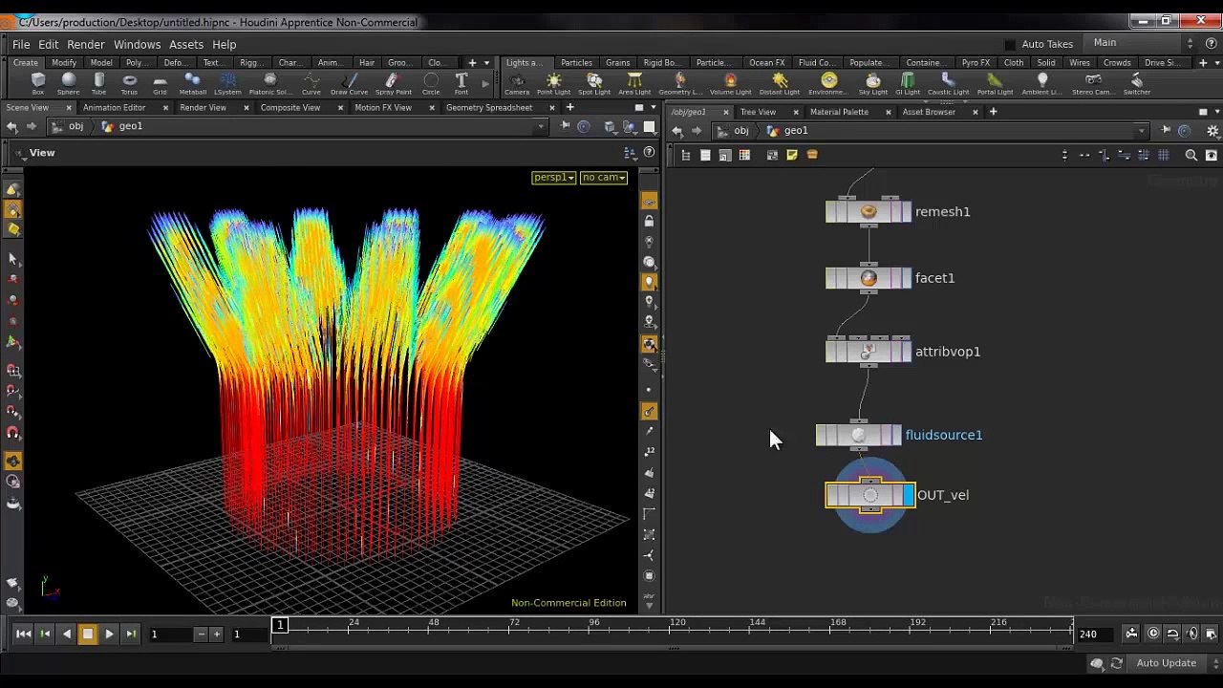Open the Auto Update mode dropdown
This screenshot has width=1223, height=688.
1171,663
